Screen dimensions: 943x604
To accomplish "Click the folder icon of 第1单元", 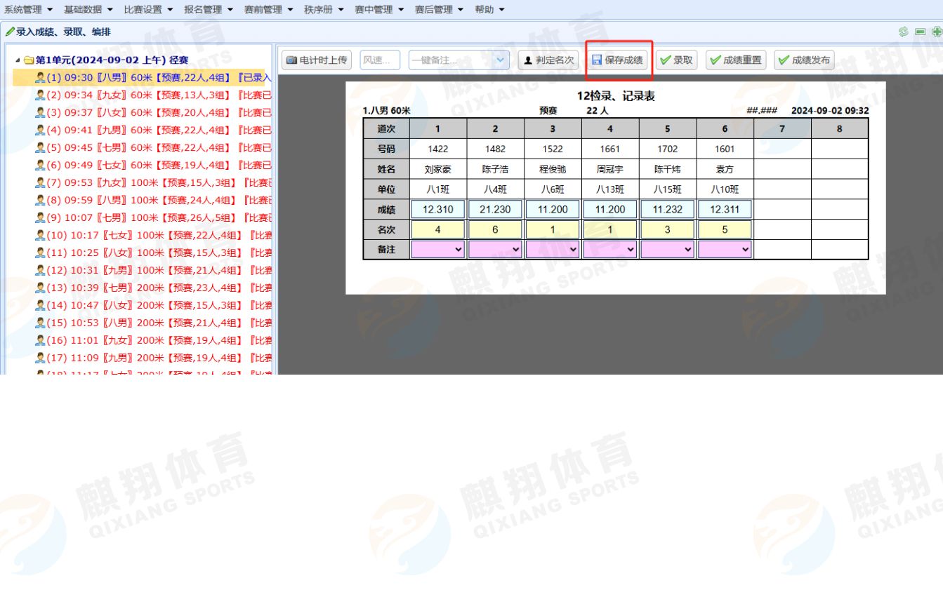I will 29,60.
